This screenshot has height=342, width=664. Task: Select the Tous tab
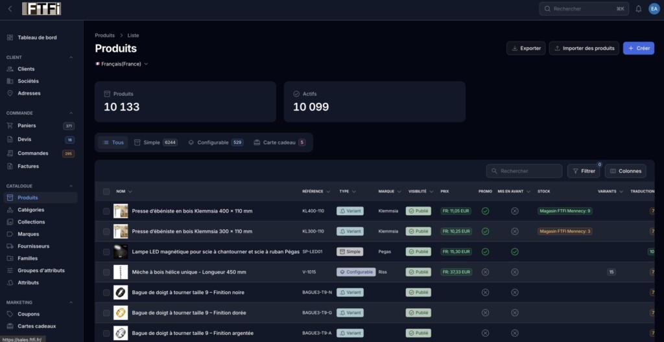(x=113, y=142)
